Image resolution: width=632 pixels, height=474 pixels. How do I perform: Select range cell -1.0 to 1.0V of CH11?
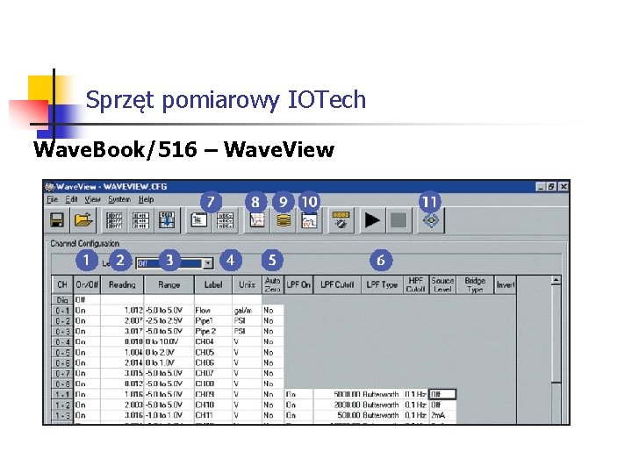click(x=169, y=415)
